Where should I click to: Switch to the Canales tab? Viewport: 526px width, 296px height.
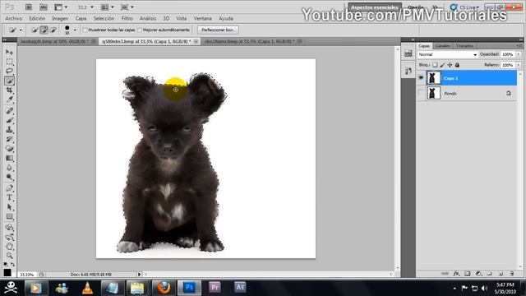[442, 46]
